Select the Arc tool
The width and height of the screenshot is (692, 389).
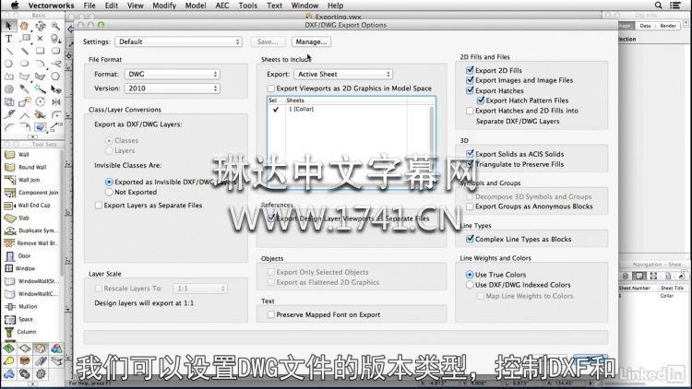[x=41, y=64]
